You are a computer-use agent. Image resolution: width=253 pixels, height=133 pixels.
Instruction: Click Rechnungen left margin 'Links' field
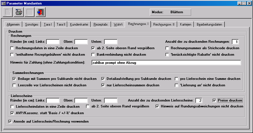tap(53, 42)
